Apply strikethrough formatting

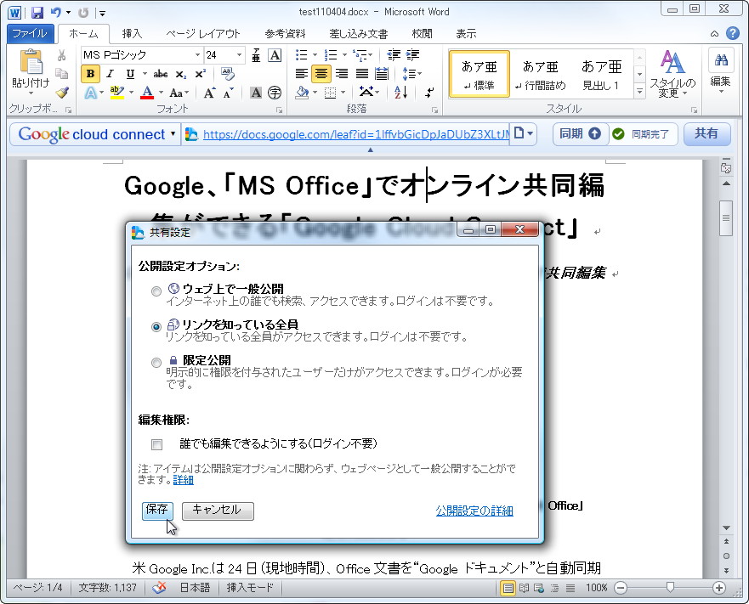point(159,74)
